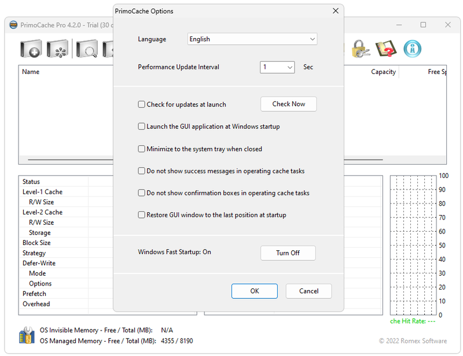Click the PrimoCache app icon in title bar
The width and height of the screenshot is (463, 356).
click(13, 25)
